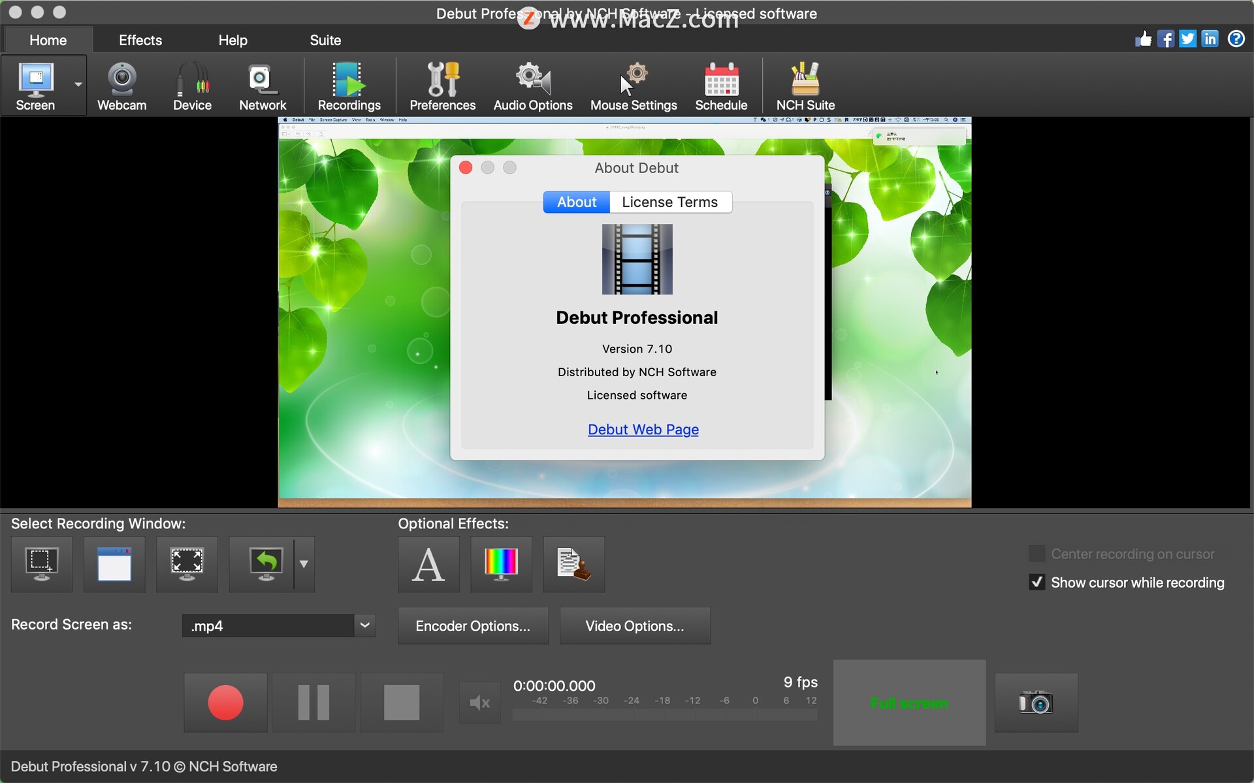Toggle the mute speaker icon
This screenshot has width=1254, height=783.
[x=480, y=703]
